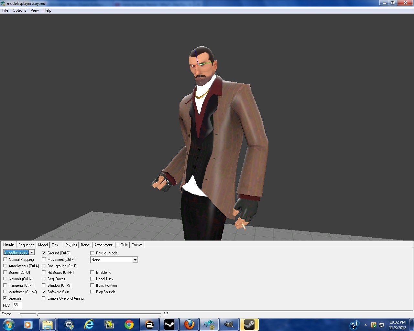Switch to the Sequence tab
The width and height of the screenshot is (414, 331).
tap(26, 245)
